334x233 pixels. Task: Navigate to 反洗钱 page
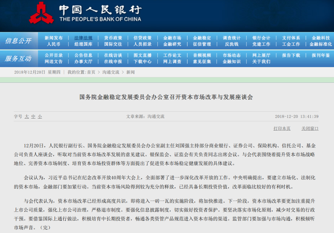(x=231, y=44)
